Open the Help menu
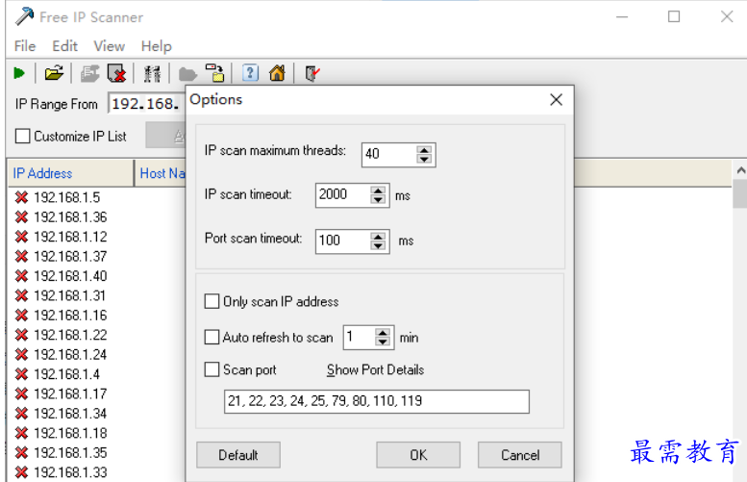The height and width of the screenshot is (482, 747). (x=157, y=46)
